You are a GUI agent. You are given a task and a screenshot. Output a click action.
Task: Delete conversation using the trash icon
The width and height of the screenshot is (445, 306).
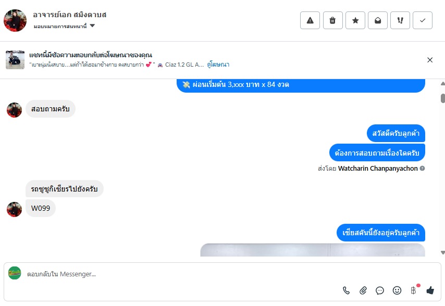(332, 20)
